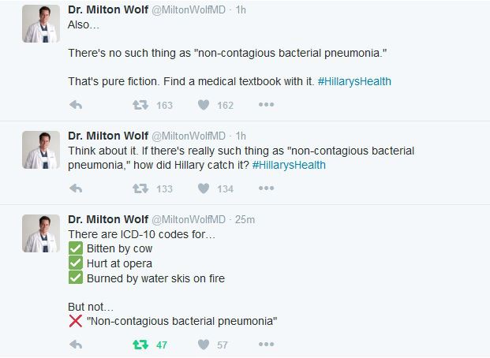Reply to the ICD-10 codes tweet
This screenshot has height=358, width=490.
pos(77,345)
